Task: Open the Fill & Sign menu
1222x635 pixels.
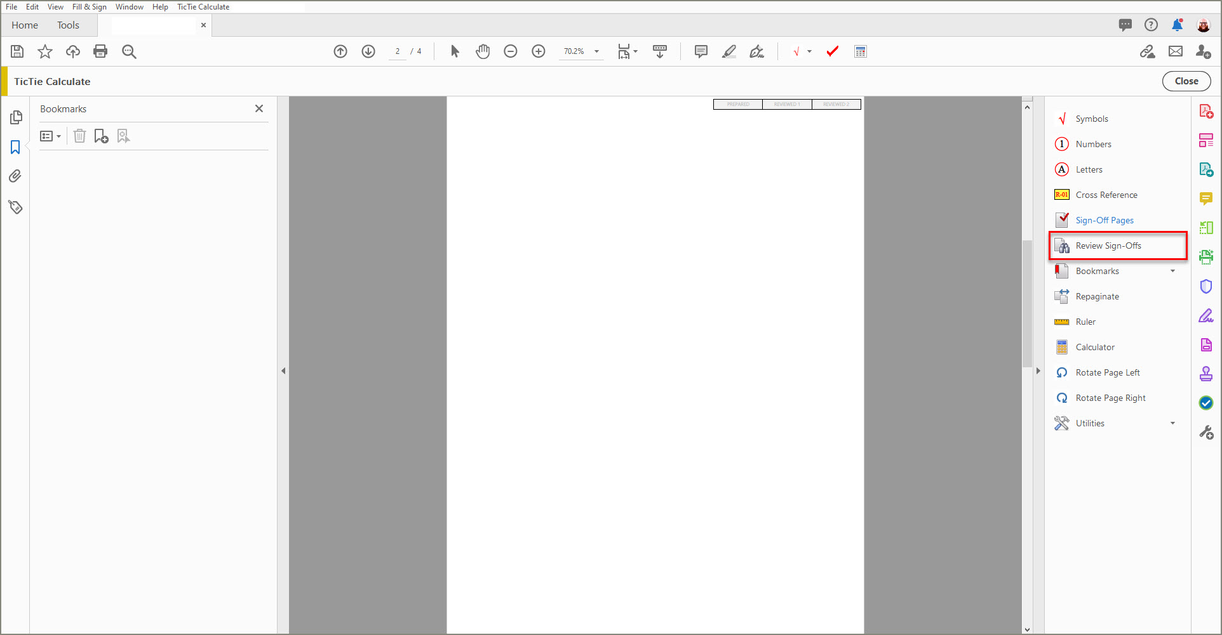Action: 89,6
